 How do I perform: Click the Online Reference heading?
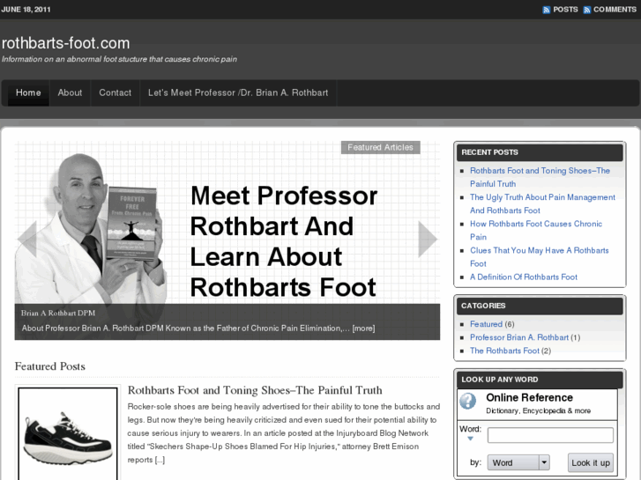pos(529,397)
